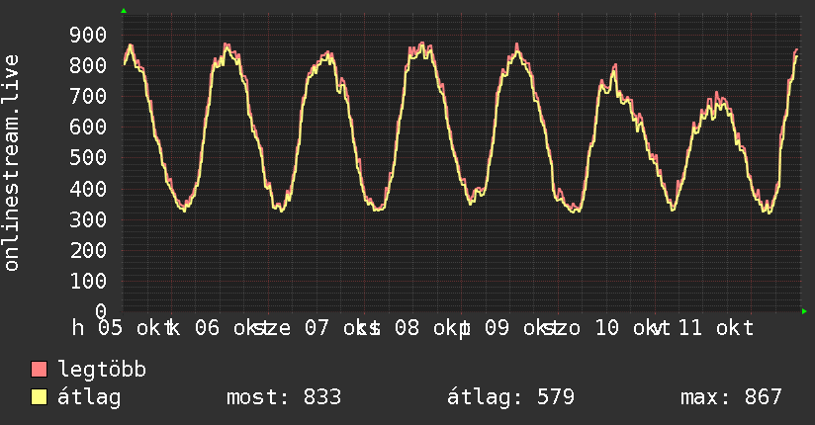Click the 400 y-axis label
The image size is (815, 425).
tap(88, 189)
